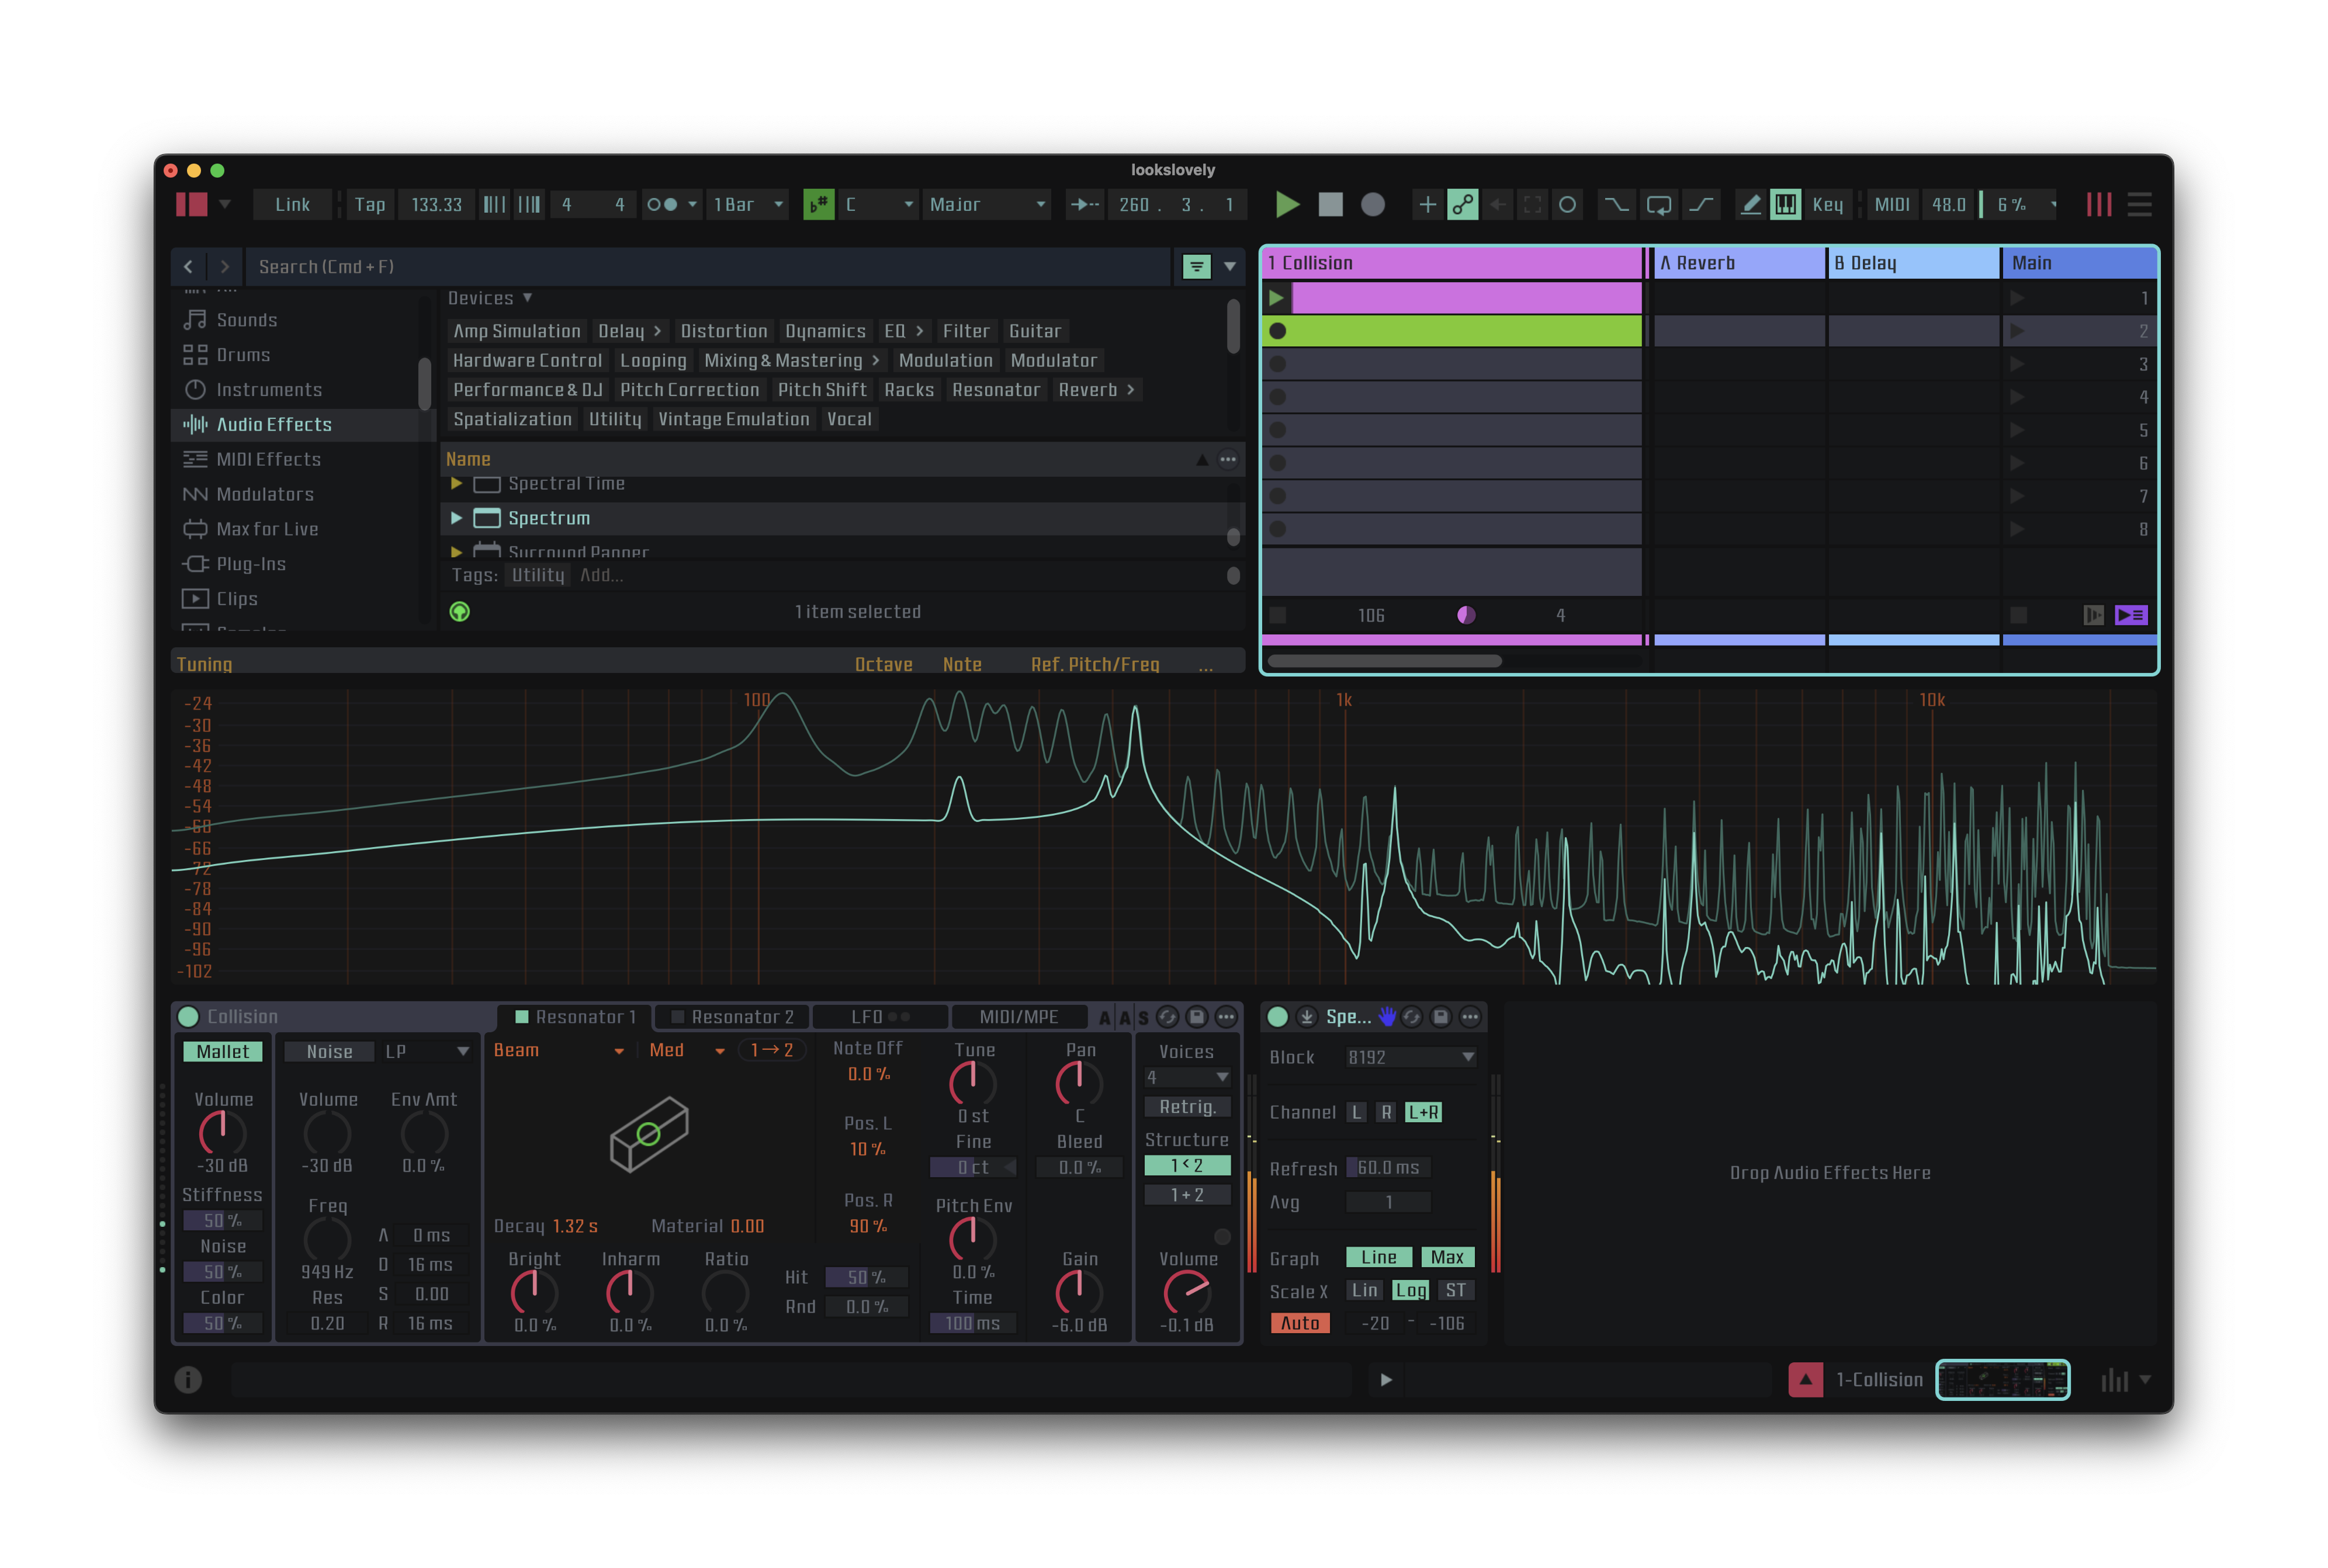The width and height of the screenshot is (2328, 1568).
Task: Click the Stop button in transport
Action: (x=1330, y=205)
